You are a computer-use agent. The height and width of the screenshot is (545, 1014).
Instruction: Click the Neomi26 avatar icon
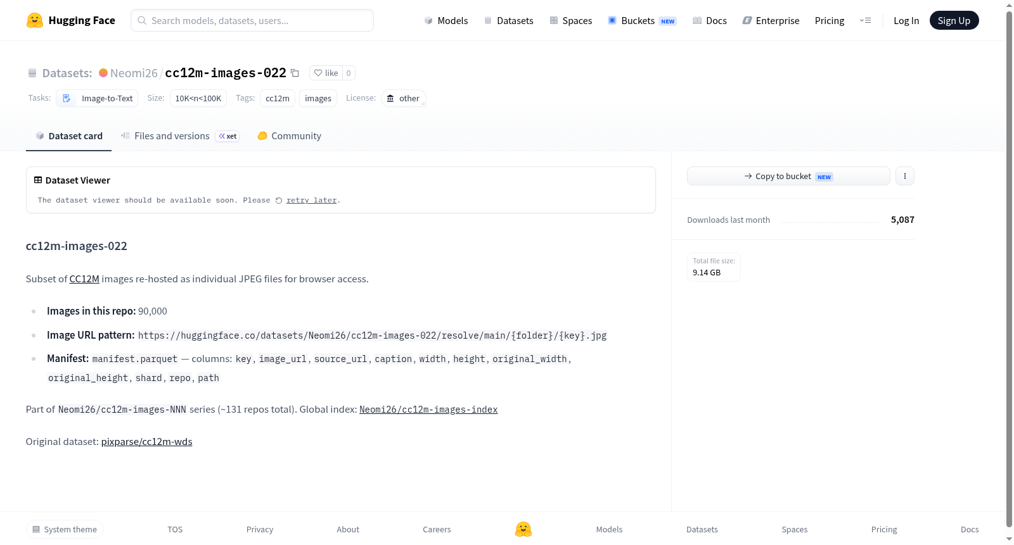coord(103,73)
